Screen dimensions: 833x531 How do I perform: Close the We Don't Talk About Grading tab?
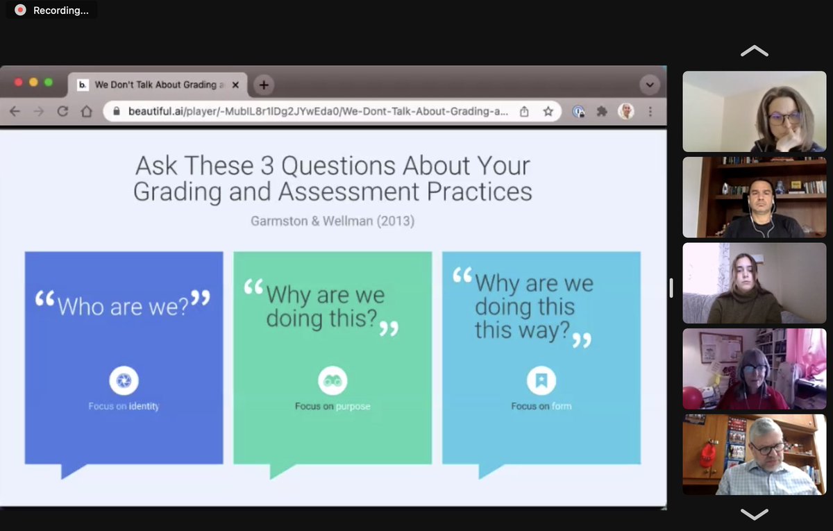[235, 85]
